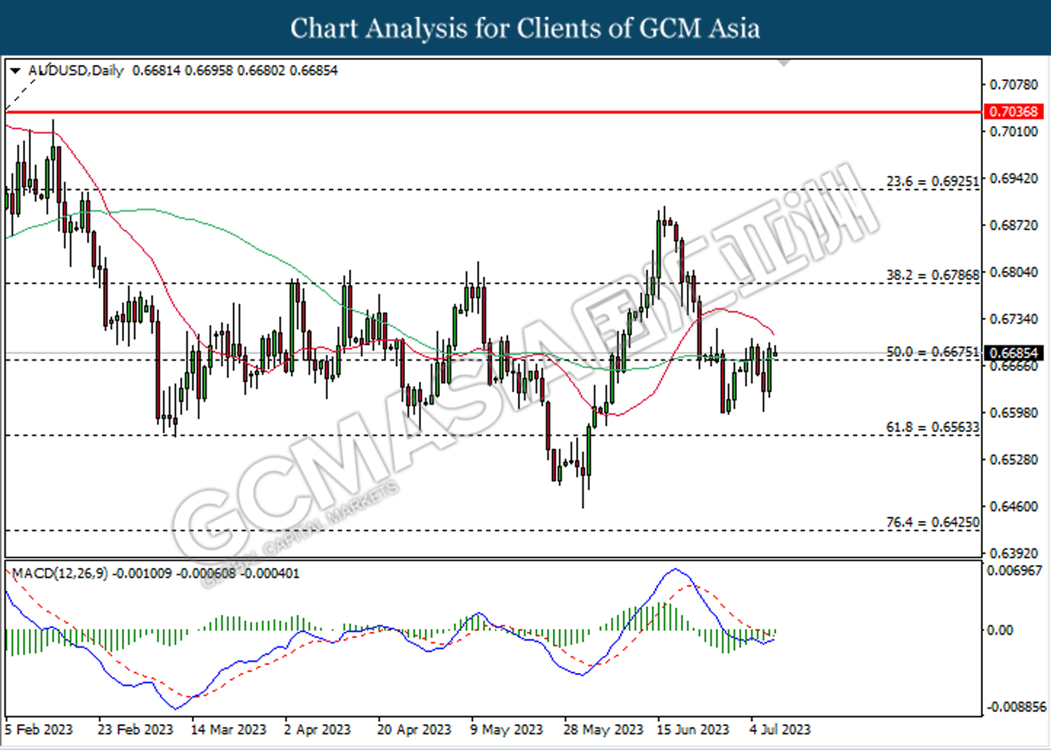Select the MACD axis value -0.008856
The image size is (1051, 750).
tap(1016, 707)
